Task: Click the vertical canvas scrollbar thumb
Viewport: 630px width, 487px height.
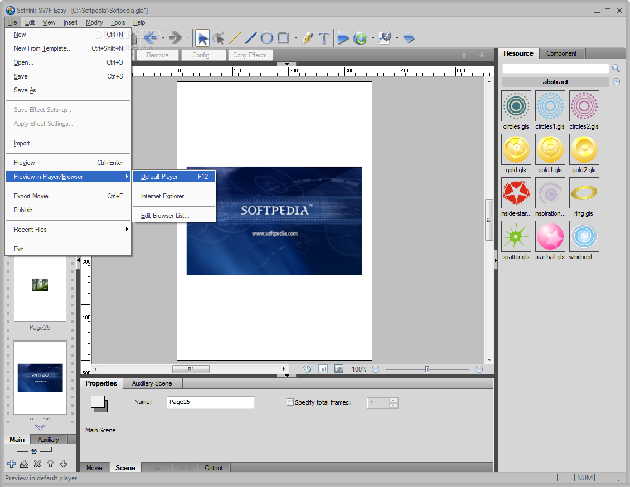Action: pos(489,220)
